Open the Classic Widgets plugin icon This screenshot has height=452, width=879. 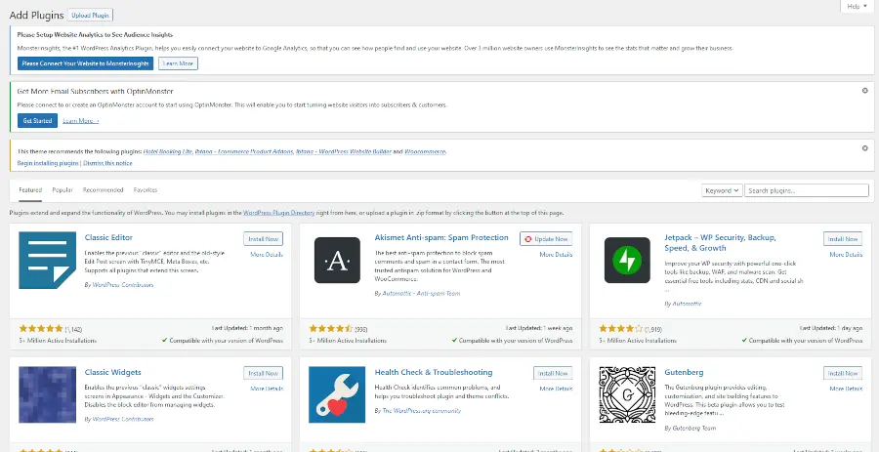tap(47, 394)
